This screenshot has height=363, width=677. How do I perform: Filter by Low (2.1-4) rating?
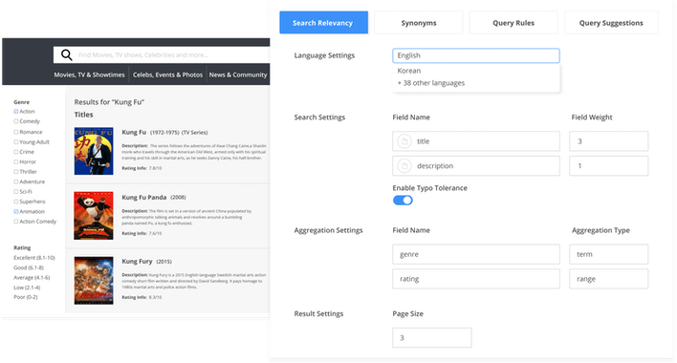(x=27, y=288)
